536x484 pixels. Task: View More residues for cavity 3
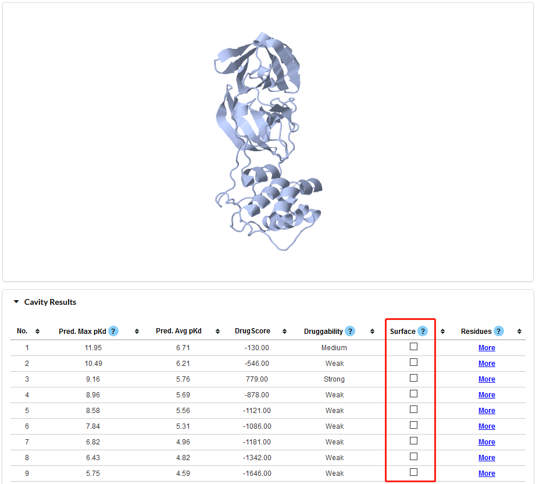487,379
